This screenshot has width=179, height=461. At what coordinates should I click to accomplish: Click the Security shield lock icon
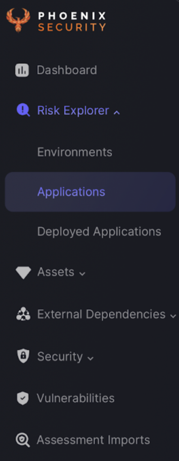[23, 356]
